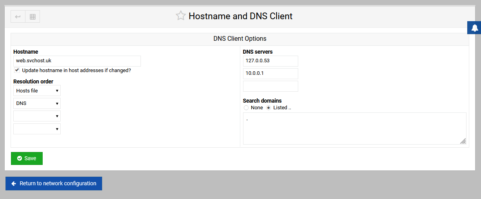Select the Listed search domains option

tap(268, 108)
